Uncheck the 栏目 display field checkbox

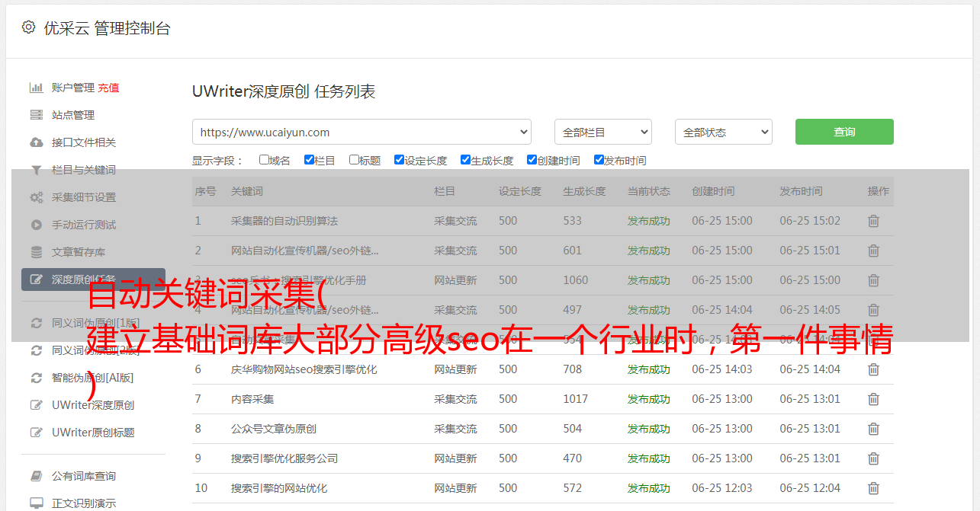tap(309, 160)
